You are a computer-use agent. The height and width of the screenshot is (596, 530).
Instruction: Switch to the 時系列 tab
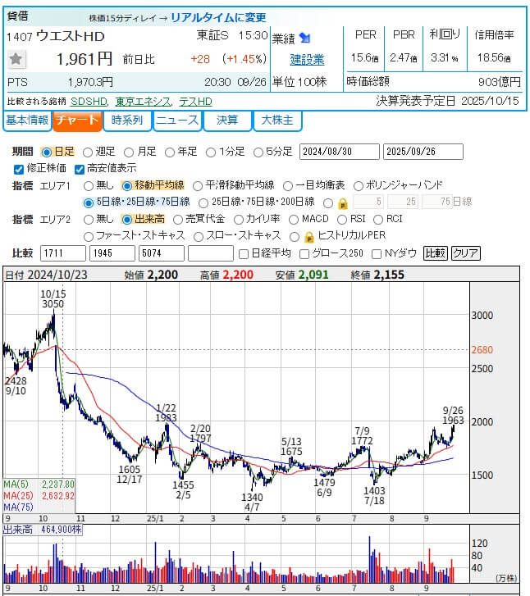tap(127, 121)
